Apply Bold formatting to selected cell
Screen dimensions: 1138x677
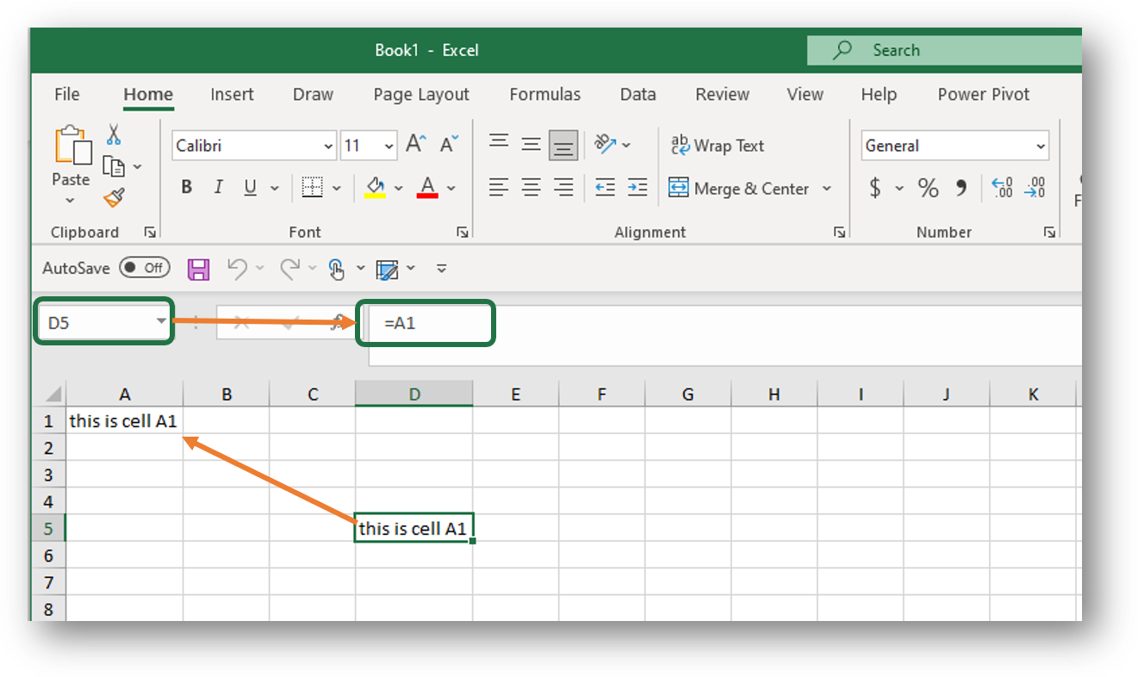point(187,187)
